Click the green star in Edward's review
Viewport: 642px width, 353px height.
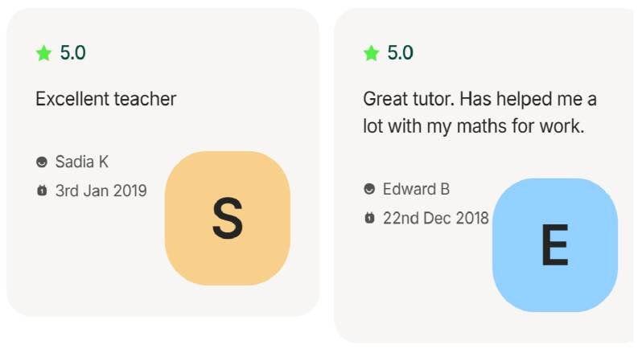[371, 54]
